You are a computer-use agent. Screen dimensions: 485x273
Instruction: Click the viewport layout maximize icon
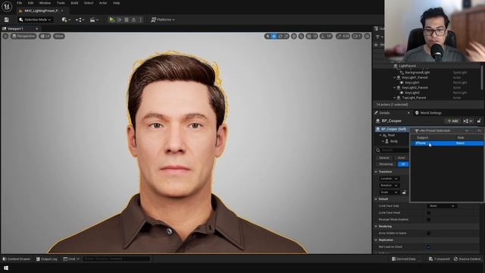367,36
